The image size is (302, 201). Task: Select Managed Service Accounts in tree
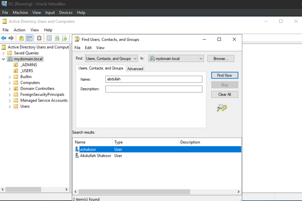[x=44, y=100]
